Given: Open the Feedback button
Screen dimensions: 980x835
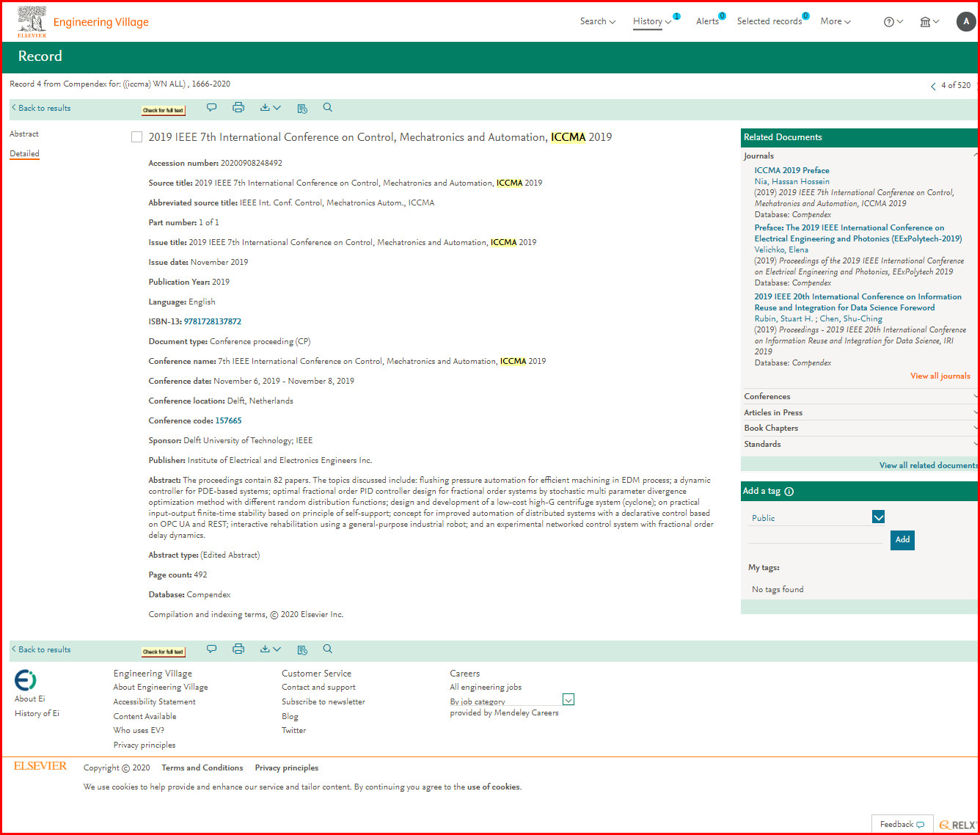Looking at the screenshot, I should 902,825.
